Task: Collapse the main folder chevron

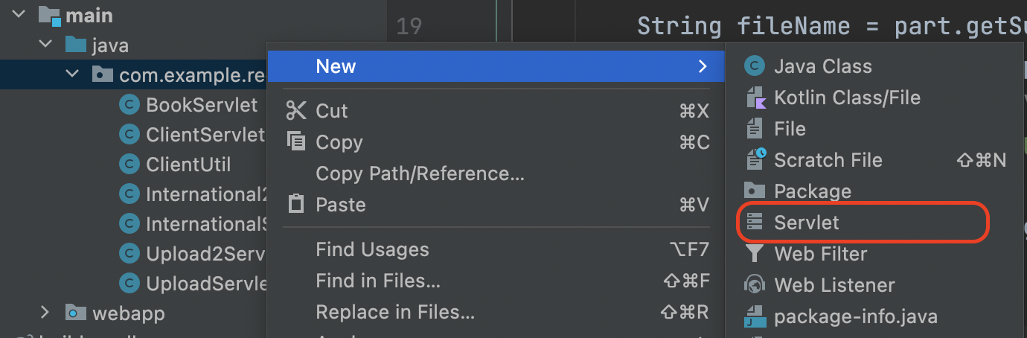Action: pos(19,14)
